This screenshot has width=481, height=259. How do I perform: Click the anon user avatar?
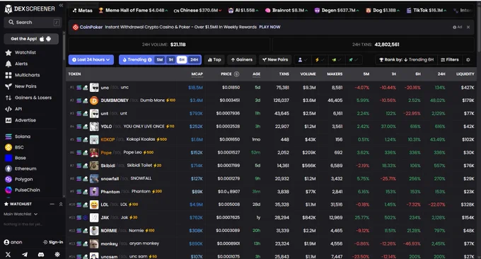pyautogui.click(x=6, y=242)
